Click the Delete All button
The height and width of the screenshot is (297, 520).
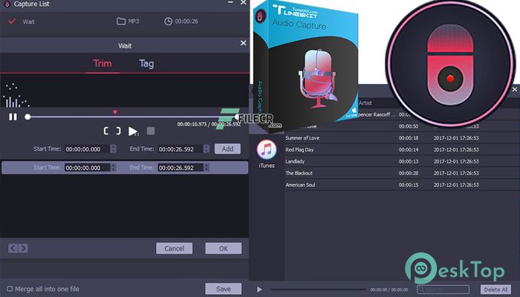point(495,290)
